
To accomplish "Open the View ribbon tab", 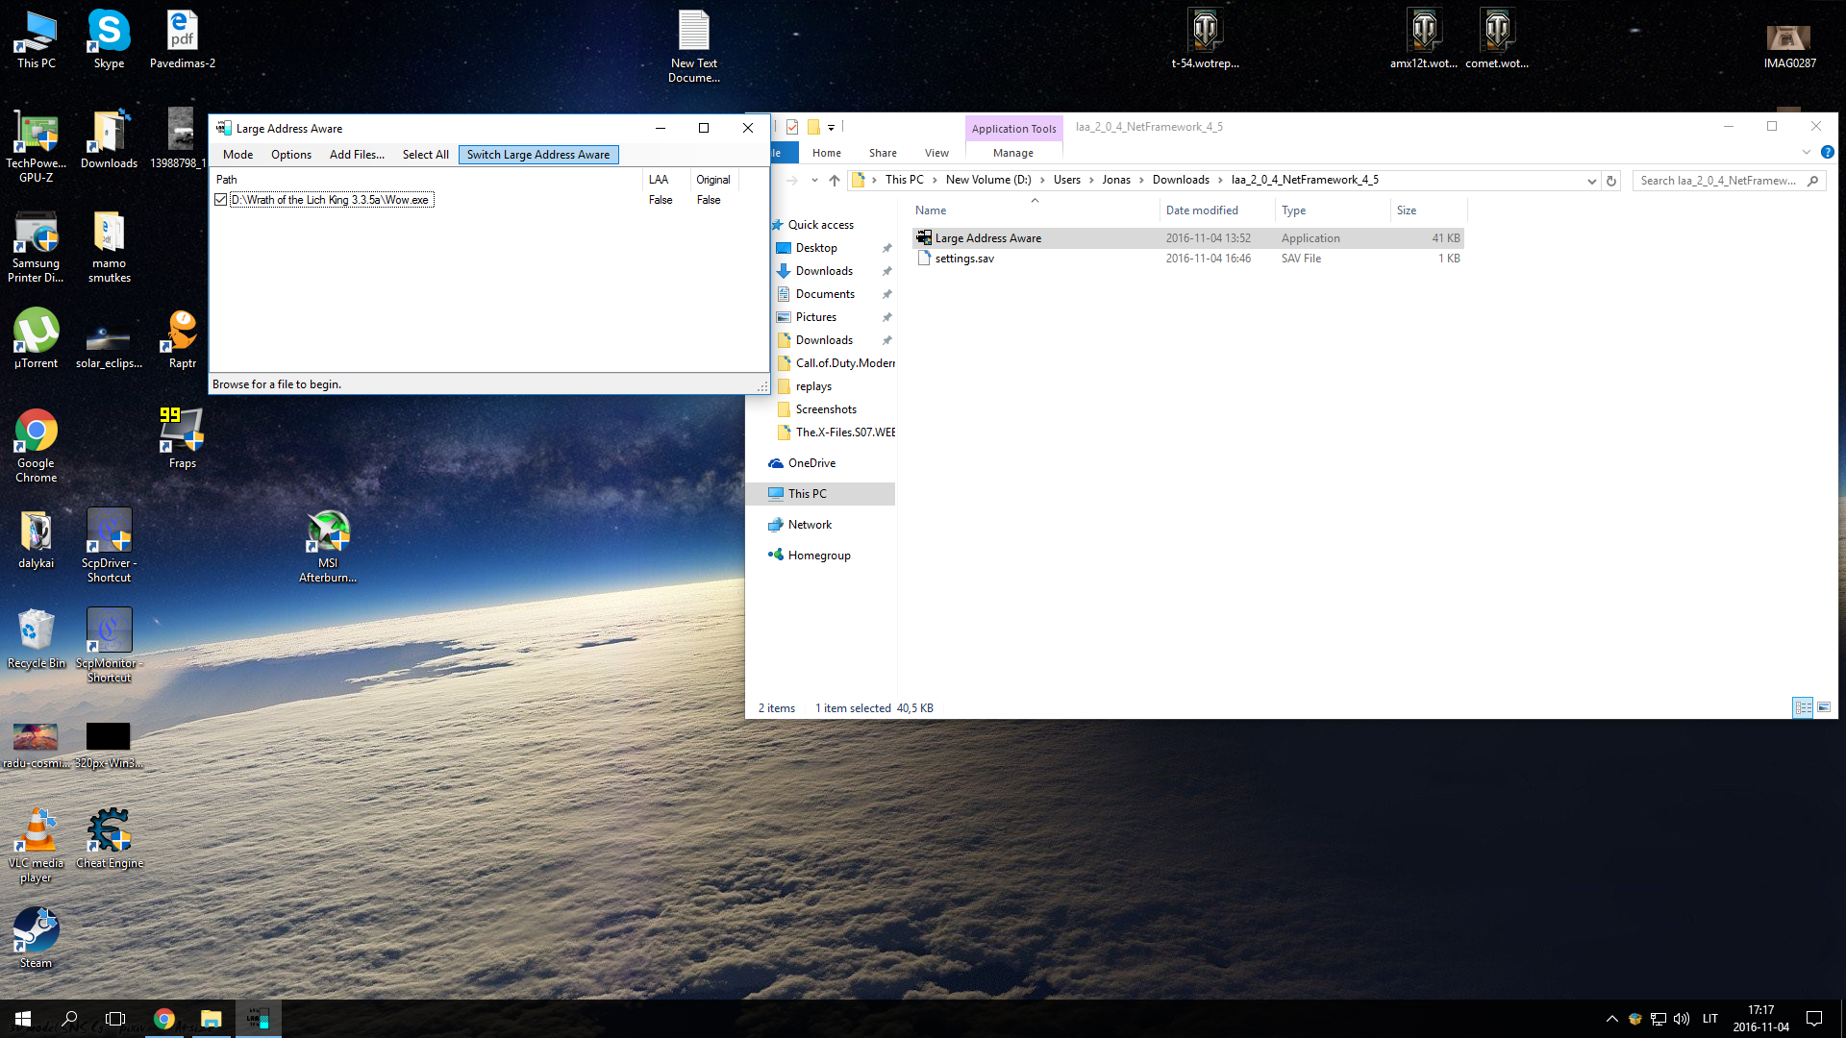I will point(936,153).
